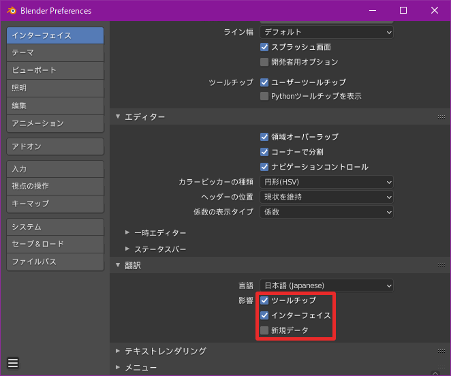451x376 pixels.
Task: Switch to the テーマ tab
Action: tap(55, 52)
